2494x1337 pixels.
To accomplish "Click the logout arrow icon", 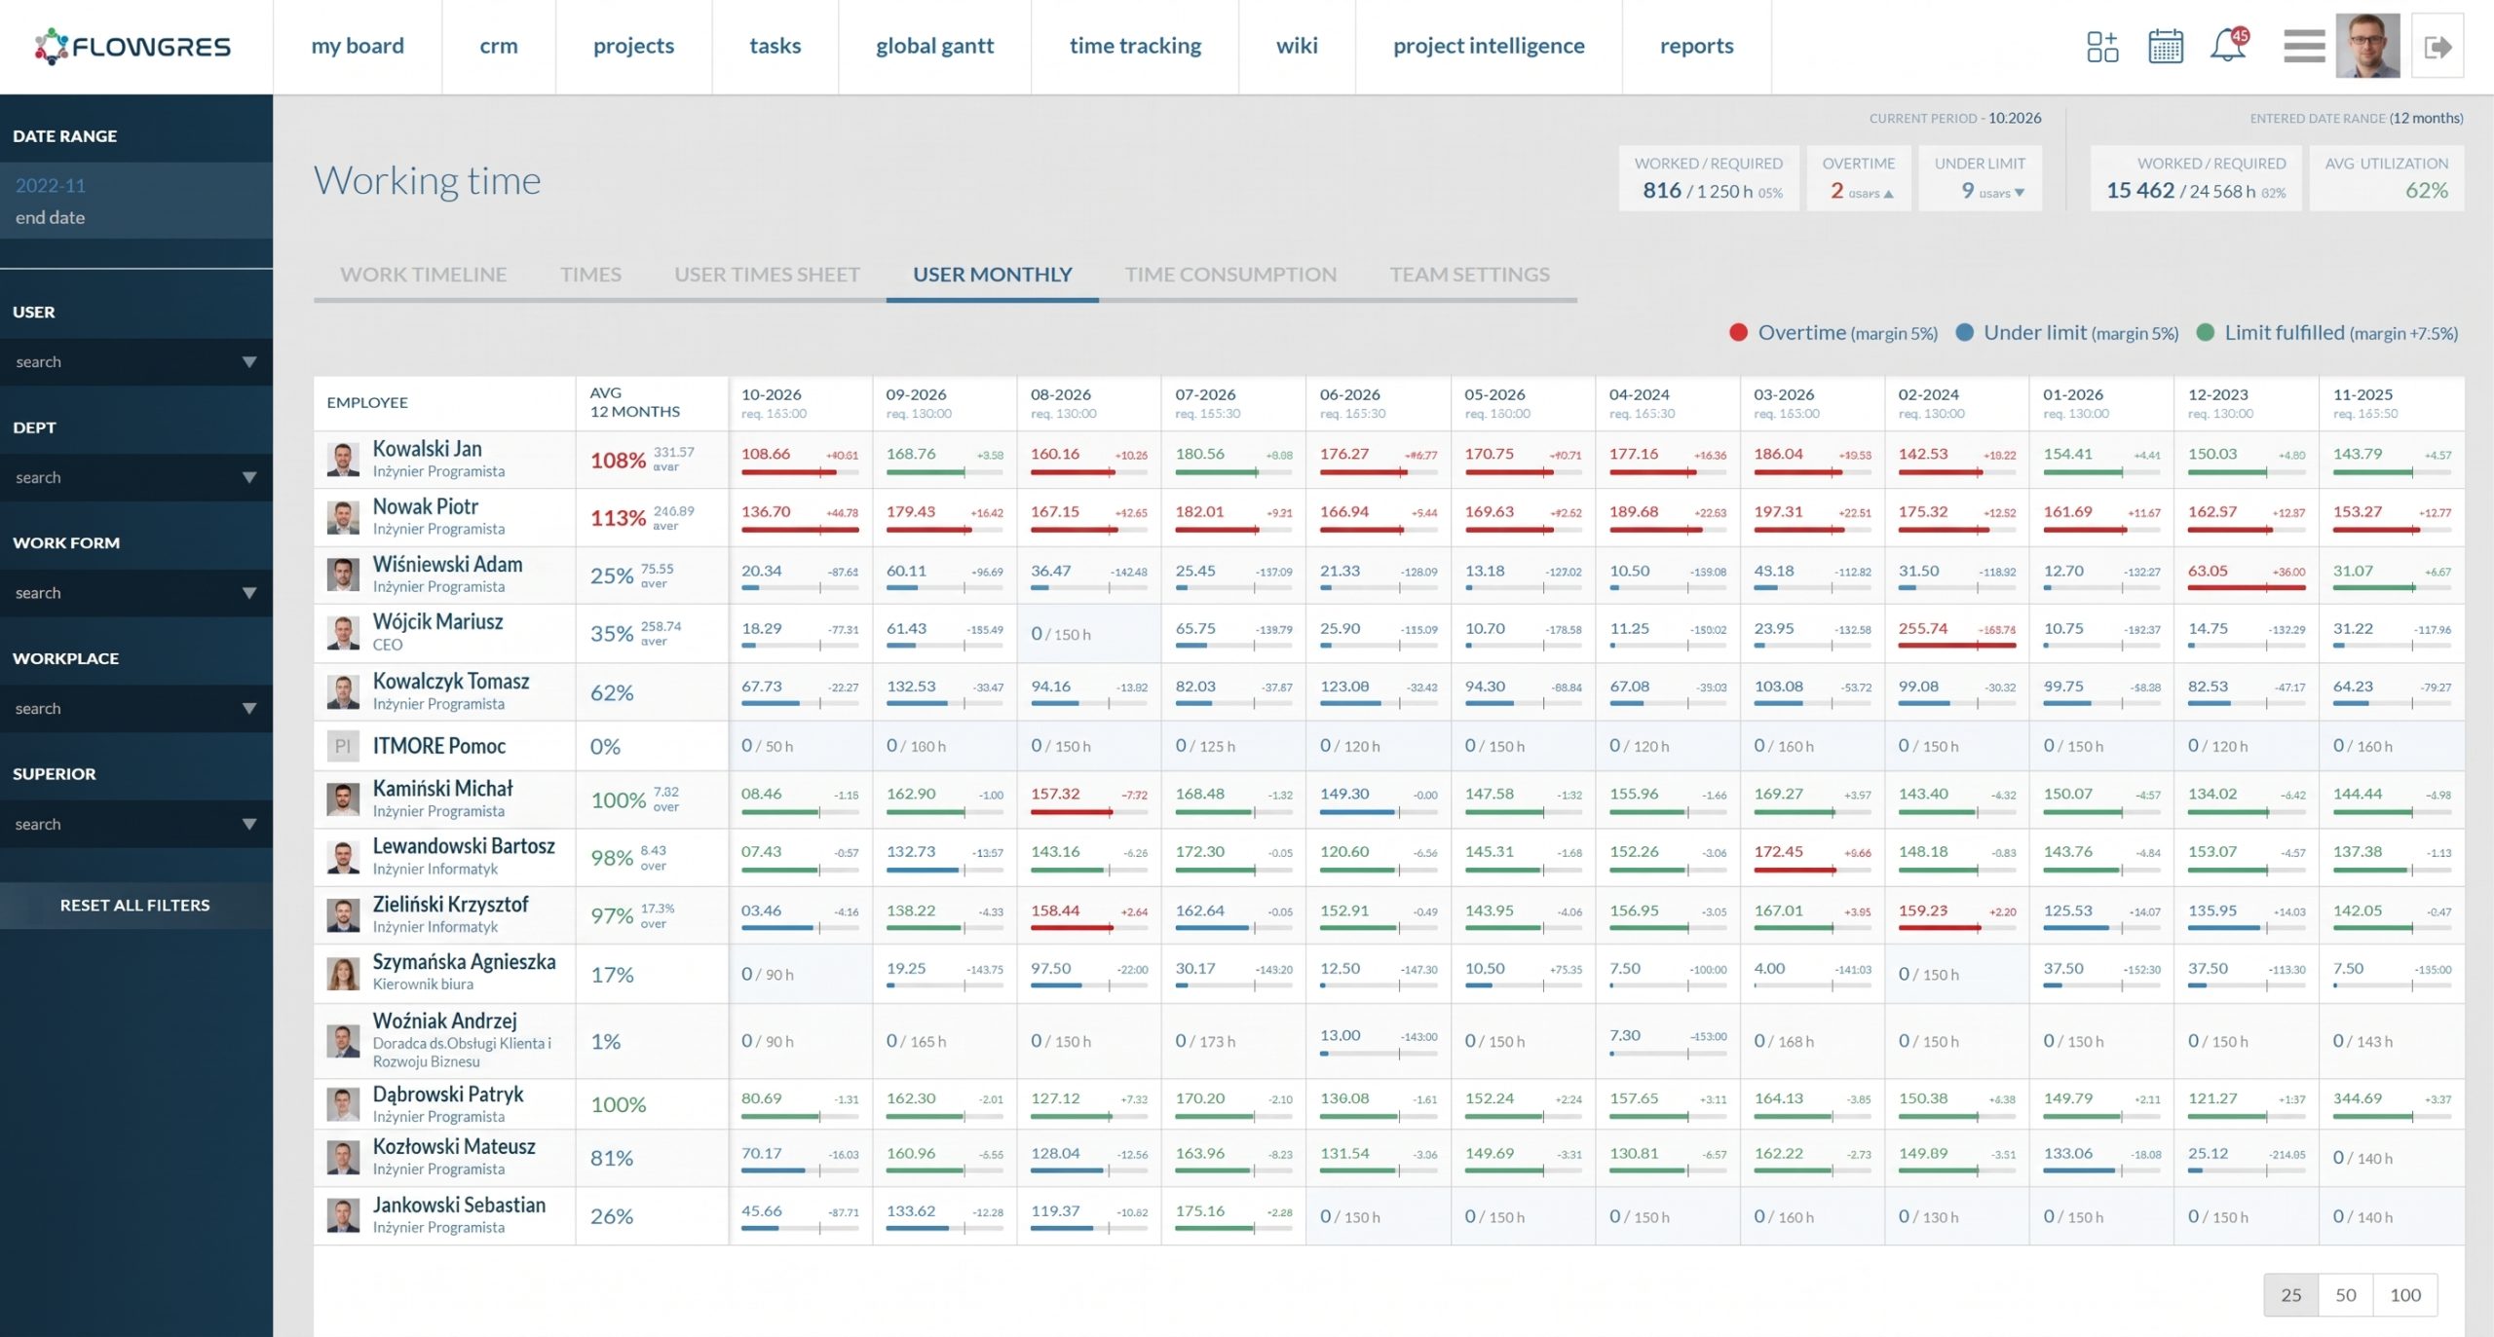I will click(2437, 46).
